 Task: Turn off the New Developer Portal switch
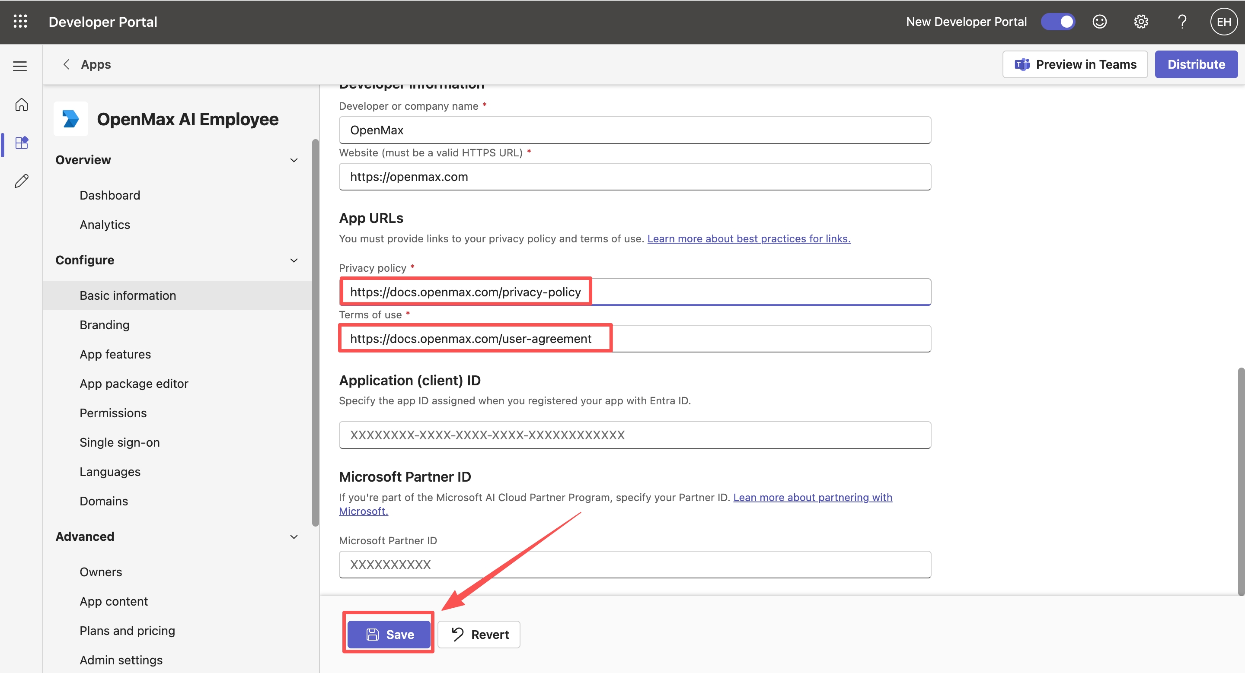pyautogui.click(x=1058, y=22)
